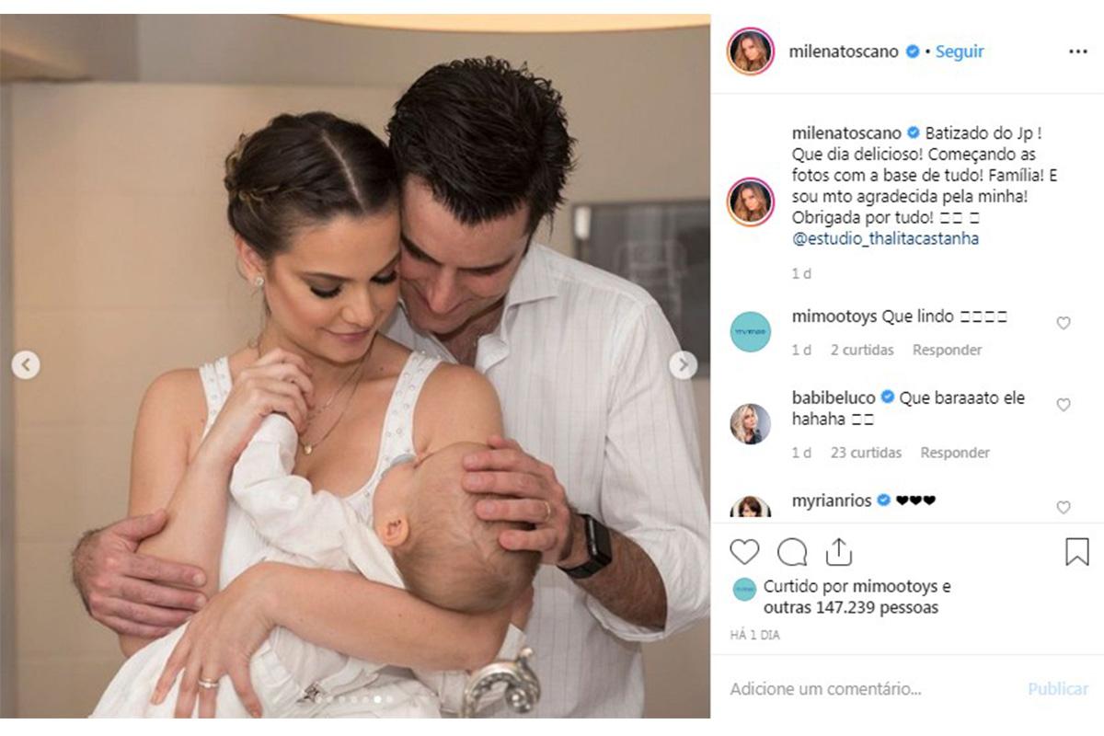The height and width of the screenshot is (736, 1104).
Task: Like the babibeluco comment
Action: pyautogui.click(x=1064, y=405)
